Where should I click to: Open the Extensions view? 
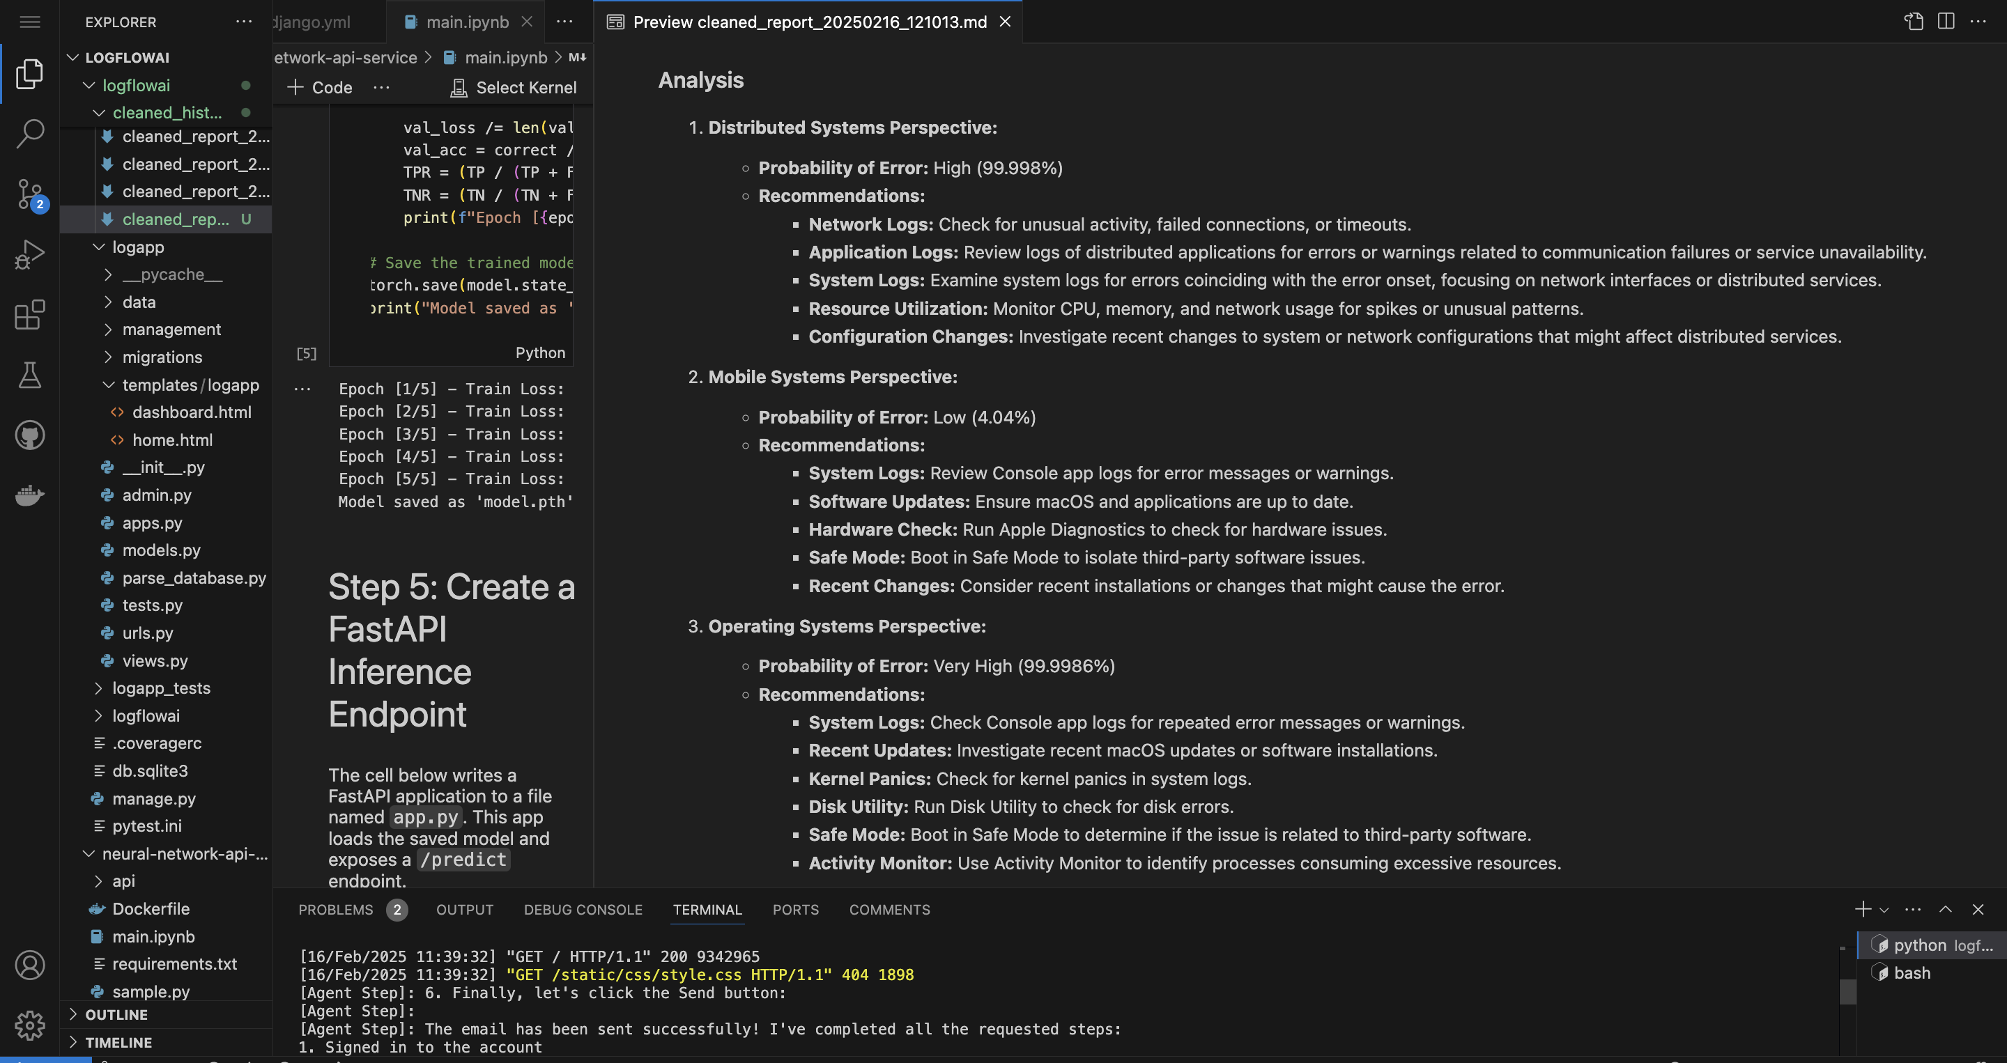point(29,315)
